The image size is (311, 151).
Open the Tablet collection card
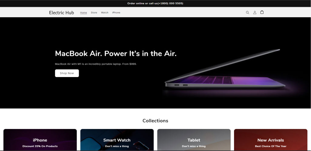click(194, 140)
